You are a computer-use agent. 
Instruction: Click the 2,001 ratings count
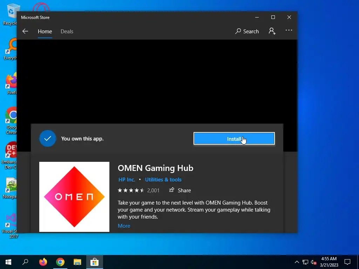coord(153,190)
